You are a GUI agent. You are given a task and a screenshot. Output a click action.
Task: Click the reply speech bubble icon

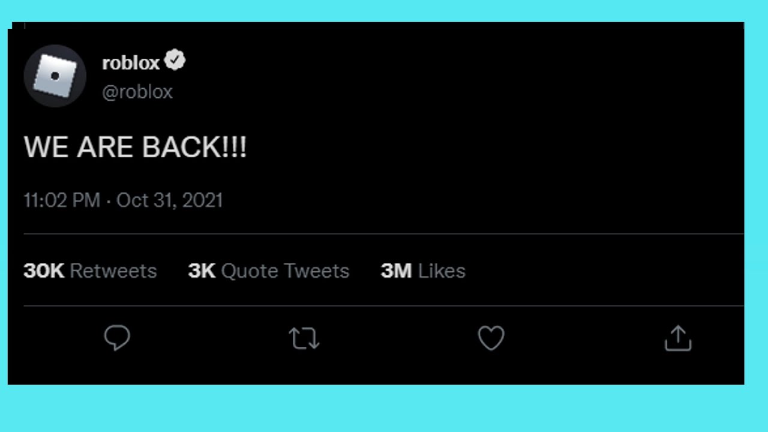[117, 338]
